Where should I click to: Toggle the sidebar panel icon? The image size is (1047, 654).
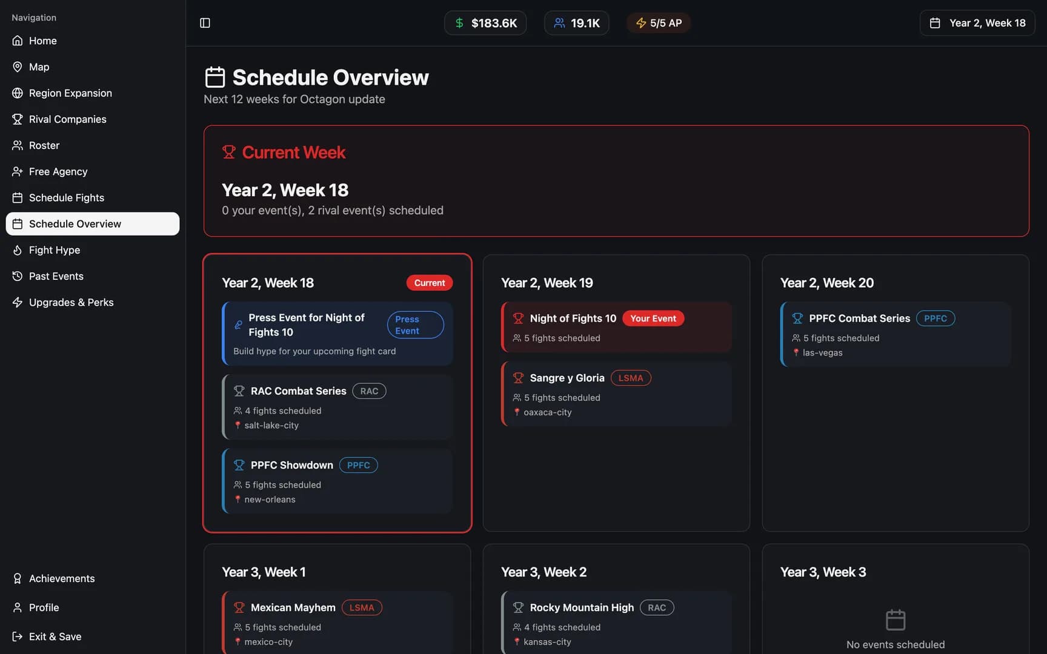(x=205, y=23)
